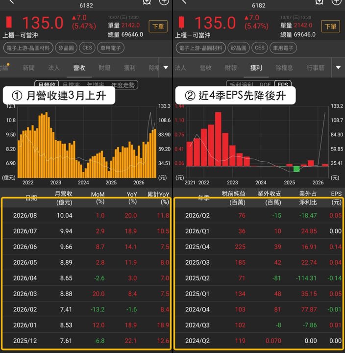Select row 2025/Q4 in EPS table
This screenshot has height=353, width=345.
pyautogui.click(x=259, y=247)
